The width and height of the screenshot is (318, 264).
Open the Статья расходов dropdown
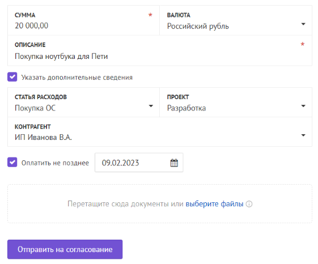pyautogui.click(x=83, y=103)
